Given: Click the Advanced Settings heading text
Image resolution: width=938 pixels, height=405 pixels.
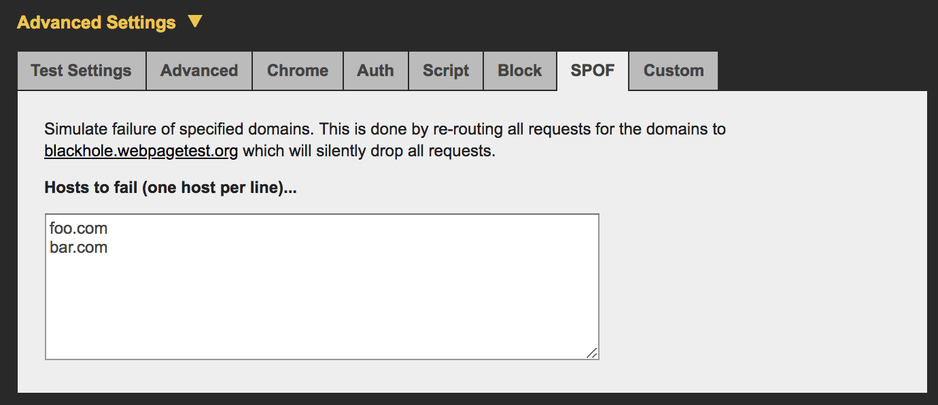Looking at the screenshot, I should click(x=95, y=21).
